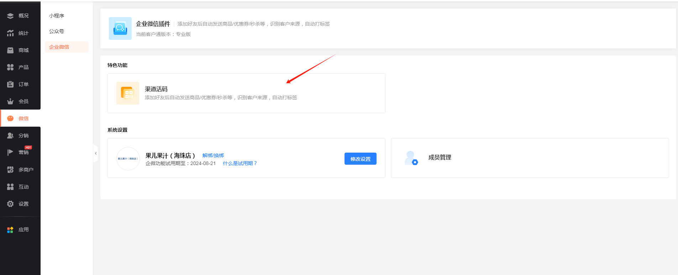This screenshot has width=678, height=275.
Task: Click the 企业微信插件 page title
Action: [153, 24]
